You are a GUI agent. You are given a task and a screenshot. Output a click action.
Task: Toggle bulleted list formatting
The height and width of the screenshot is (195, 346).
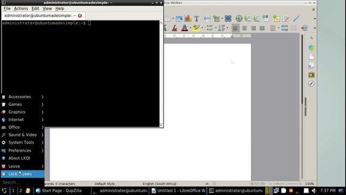210,28
